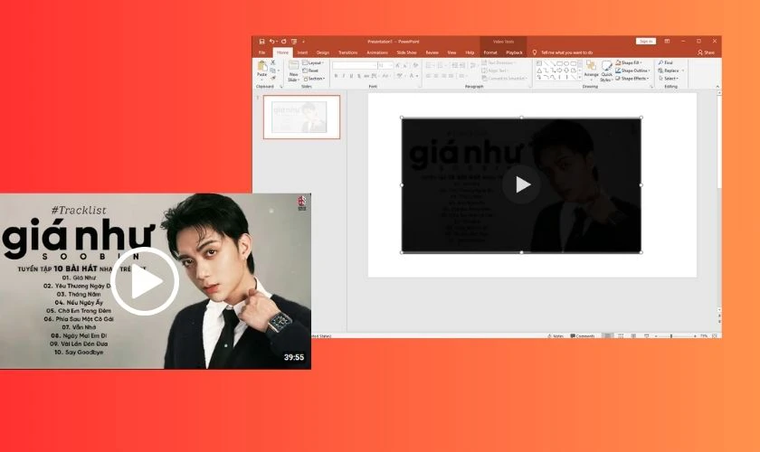
Task: Toggle the Notes pane
Action: 556,335
